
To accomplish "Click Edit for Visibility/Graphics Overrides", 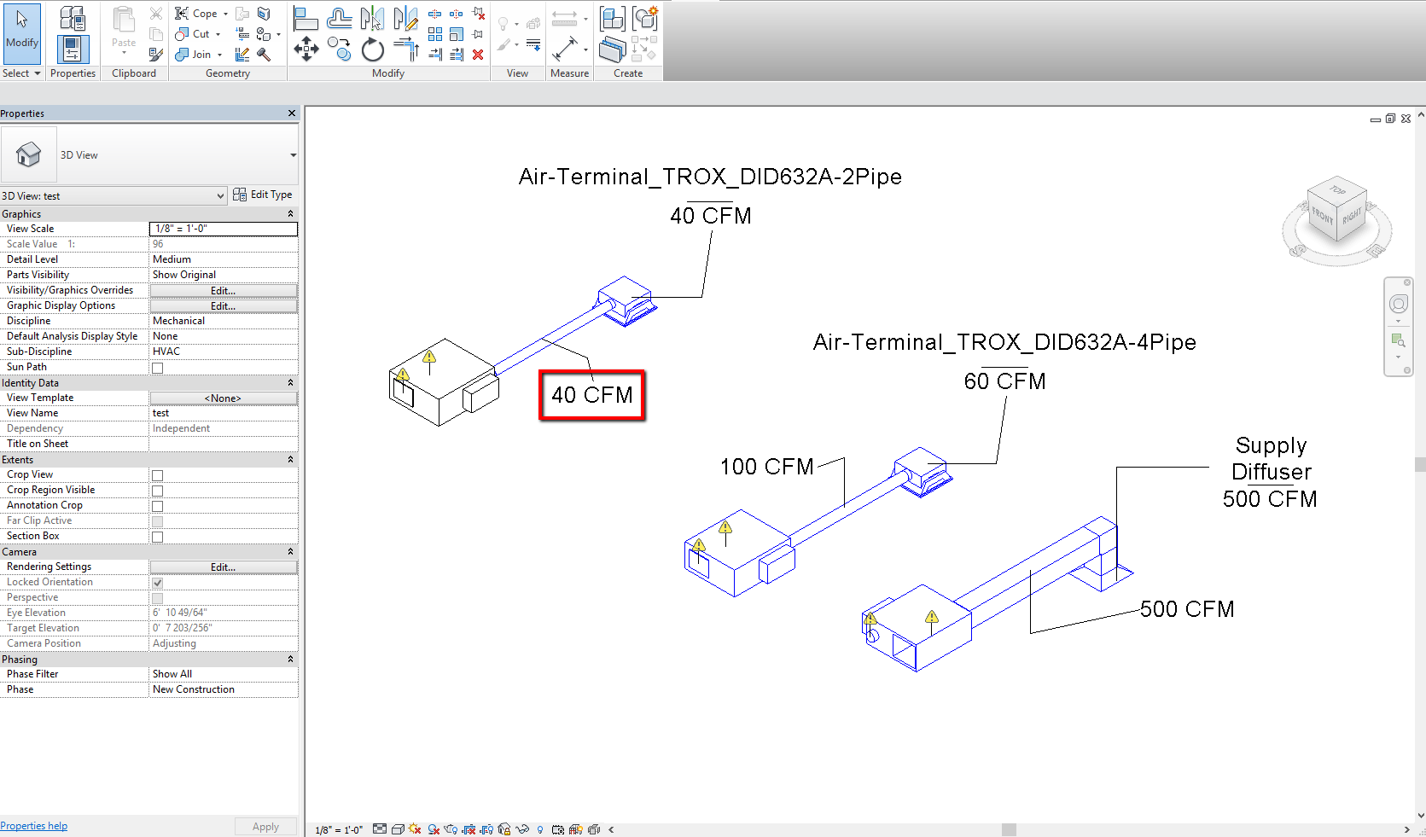I will pyautogui.click(x=224, y=290).
